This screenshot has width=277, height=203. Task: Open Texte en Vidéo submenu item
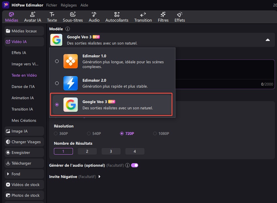(24, 75)
